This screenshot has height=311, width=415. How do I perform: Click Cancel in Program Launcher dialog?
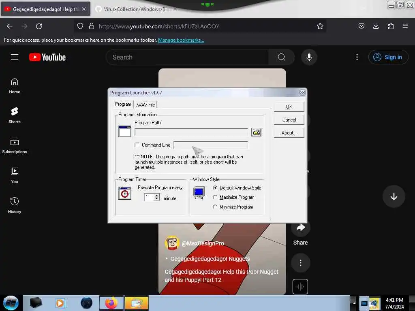(289, 120)
